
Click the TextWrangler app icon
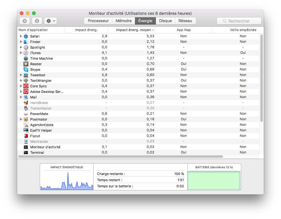(x=26, y=81)
